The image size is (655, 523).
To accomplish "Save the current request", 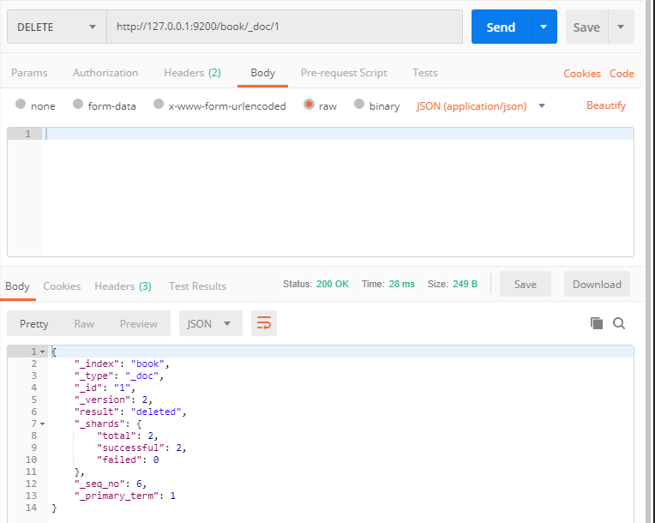I will pos(586,27).
